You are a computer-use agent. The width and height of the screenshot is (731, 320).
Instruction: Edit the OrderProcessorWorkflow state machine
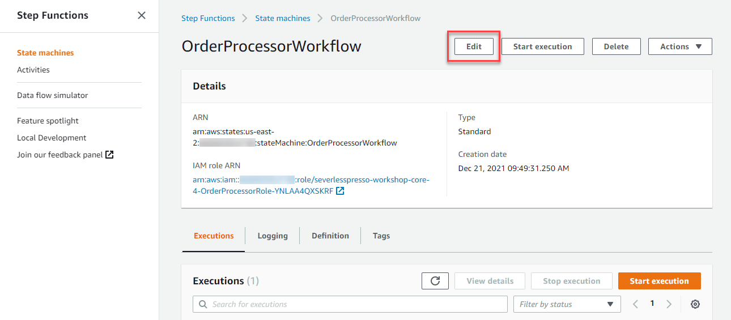[474, 46]
